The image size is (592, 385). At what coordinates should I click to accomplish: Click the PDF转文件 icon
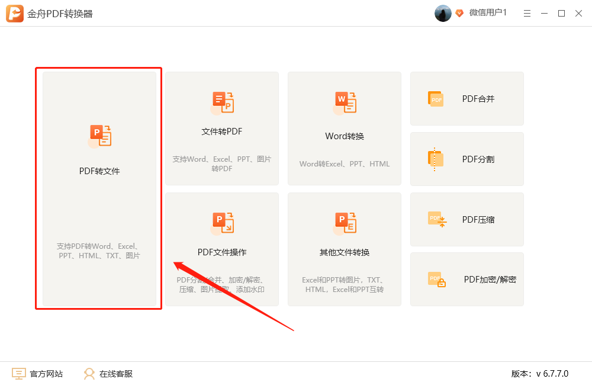pos(99,136)
